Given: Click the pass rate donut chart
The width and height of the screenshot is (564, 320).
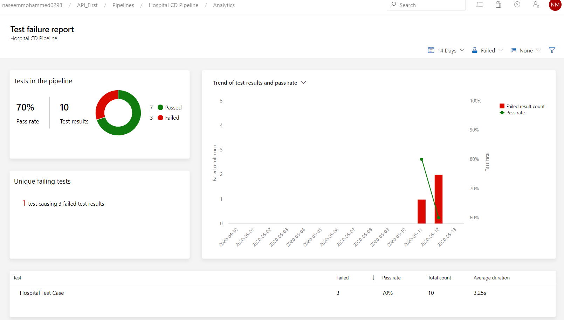Looking at the screenshot, I should click(118, 113).
